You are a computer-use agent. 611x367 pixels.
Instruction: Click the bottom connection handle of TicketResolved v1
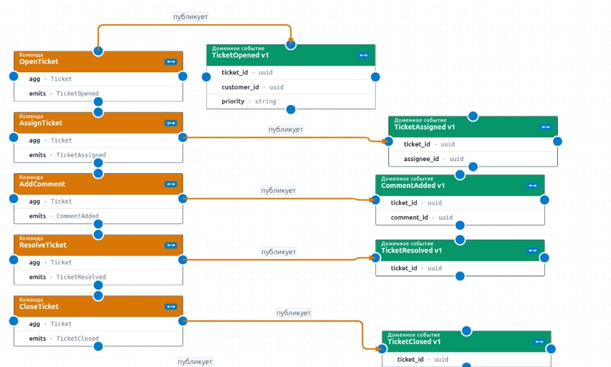click(460, 276)
